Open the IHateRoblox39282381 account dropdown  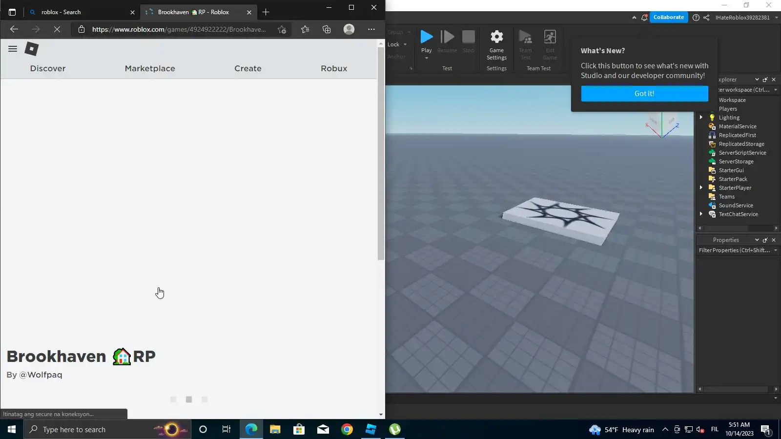[x=746, y=18]
